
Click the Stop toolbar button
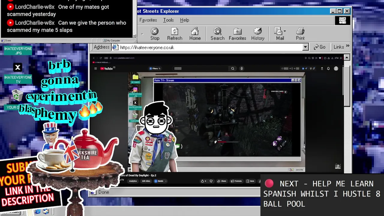coord(155,34)
